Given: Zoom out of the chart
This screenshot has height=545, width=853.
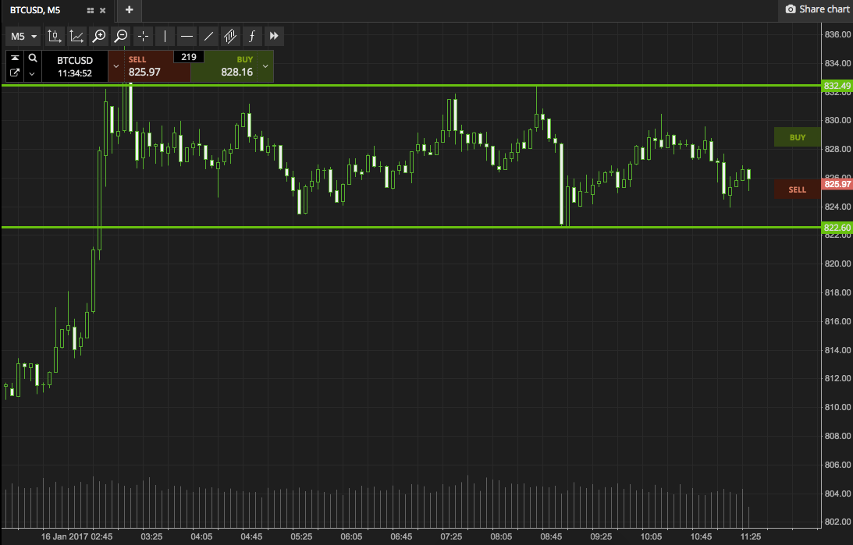Looking at the screenshot, I should pyautogui.click(x=120, y=36).
